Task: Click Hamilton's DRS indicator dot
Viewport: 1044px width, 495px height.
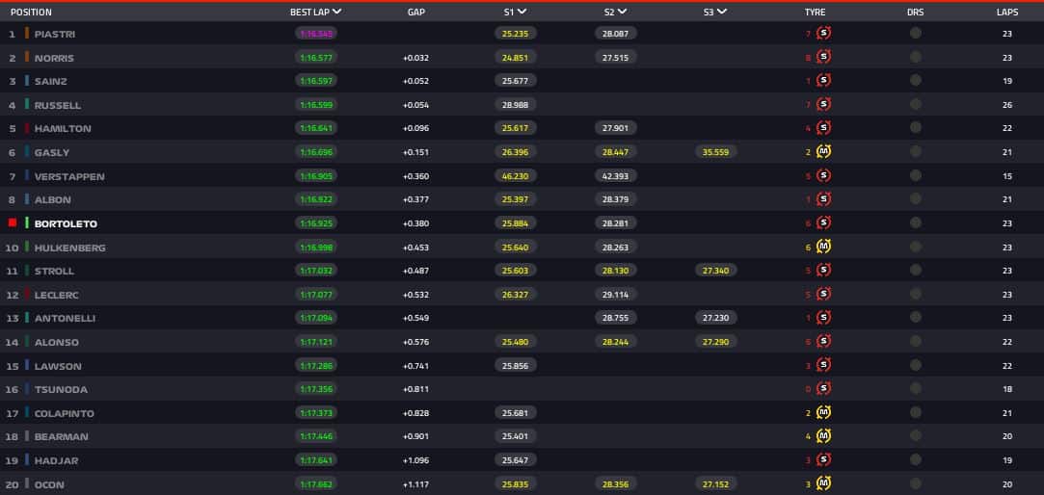Action: tap(916, 128)
